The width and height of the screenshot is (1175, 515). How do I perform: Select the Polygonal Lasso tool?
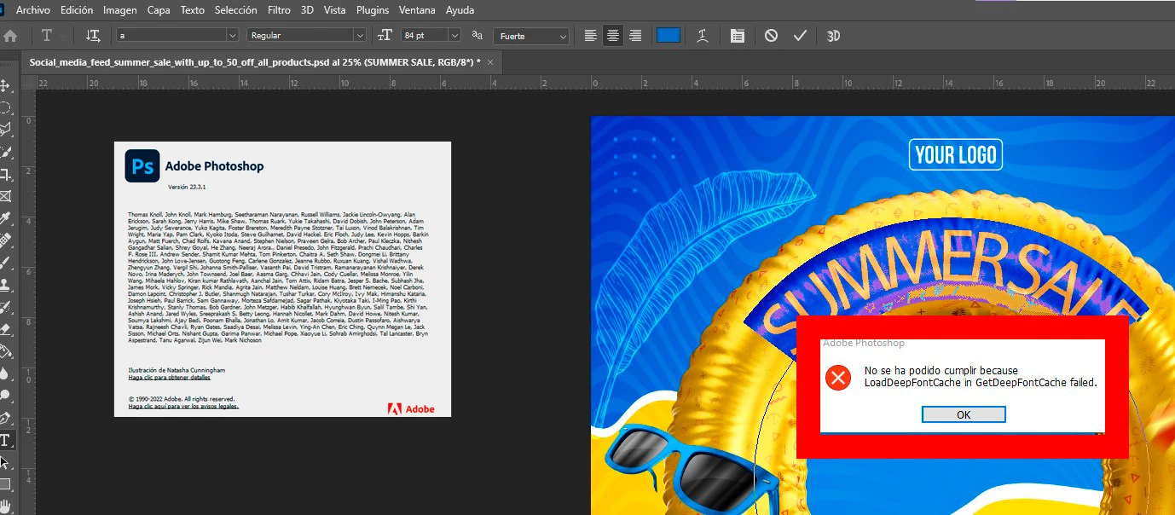tap(5, 130)
